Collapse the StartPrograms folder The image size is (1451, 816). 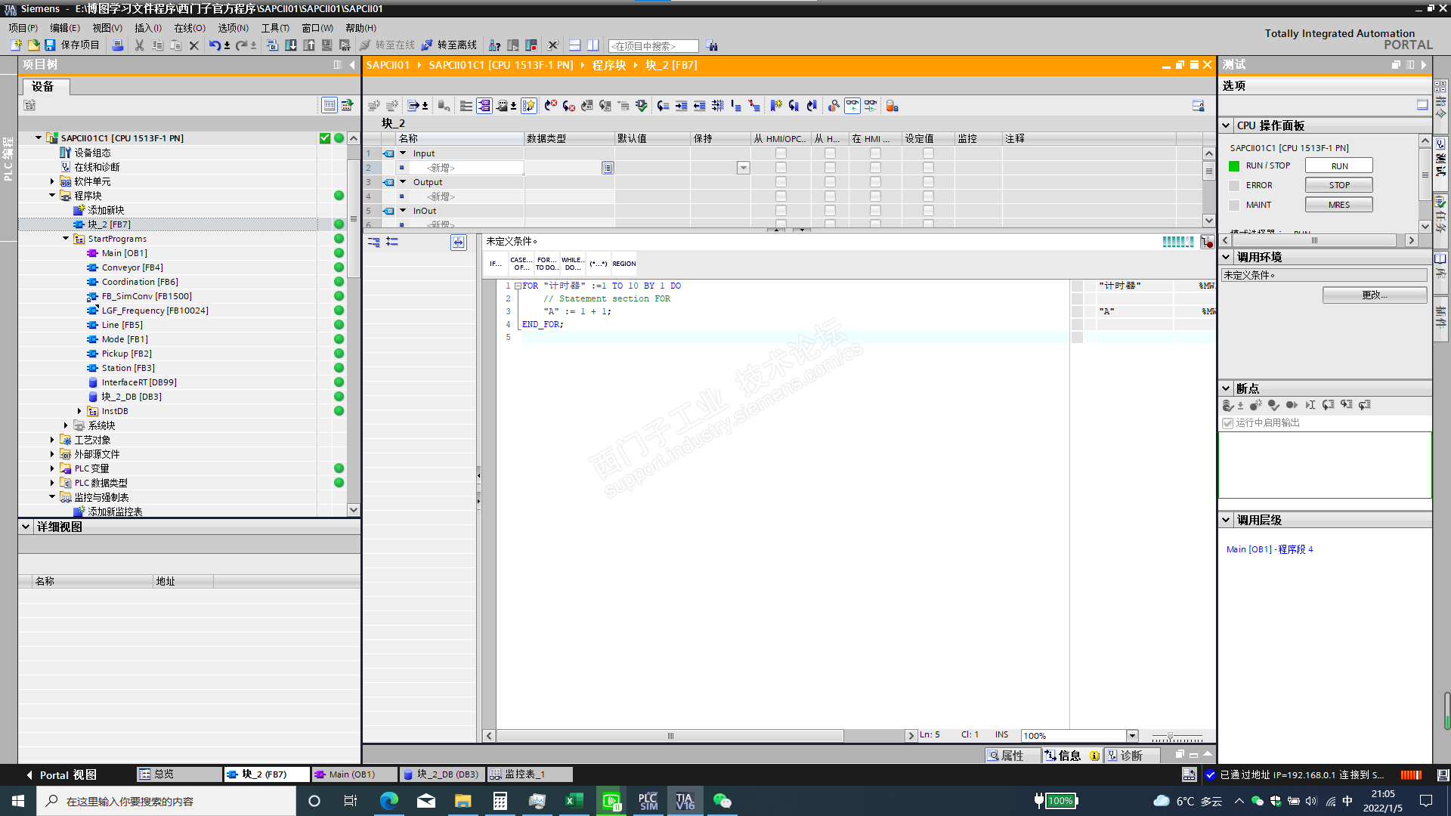coord(66,239)
